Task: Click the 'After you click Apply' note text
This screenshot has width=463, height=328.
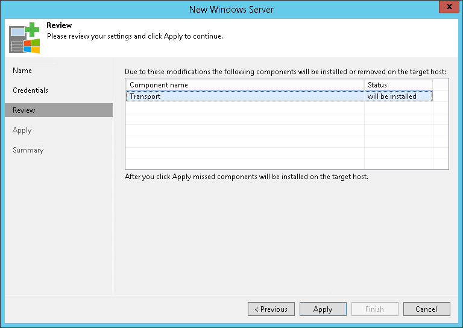Action: pyautogui.click(x=246, y=177)
